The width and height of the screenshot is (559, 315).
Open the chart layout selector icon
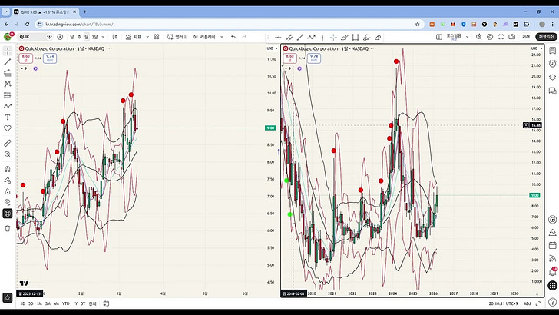(439, 37)
